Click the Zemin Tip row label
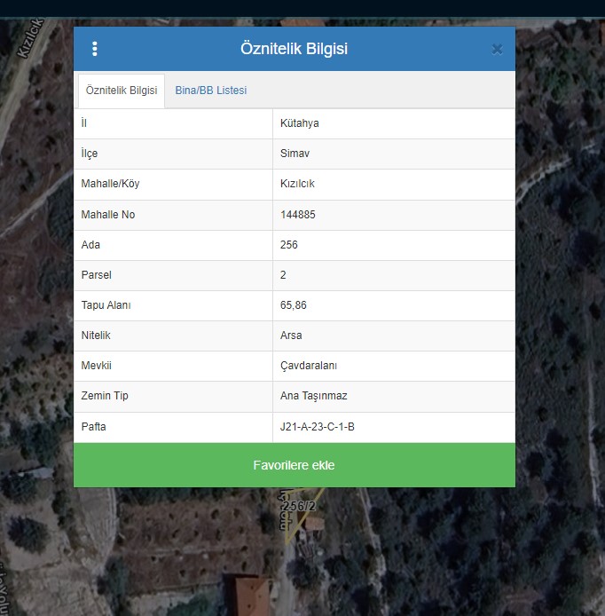 pyautogui.click(x=105, y=396)
